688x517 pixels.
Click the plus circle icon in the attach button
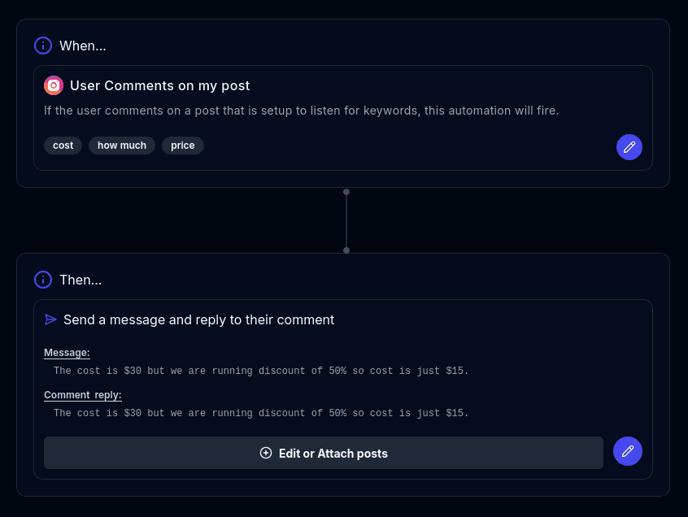[266, 453]
